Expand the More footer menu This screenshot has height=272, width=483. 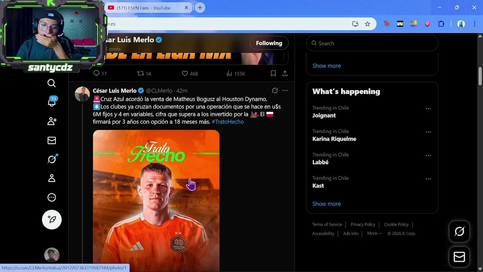[x=374, y=233]
